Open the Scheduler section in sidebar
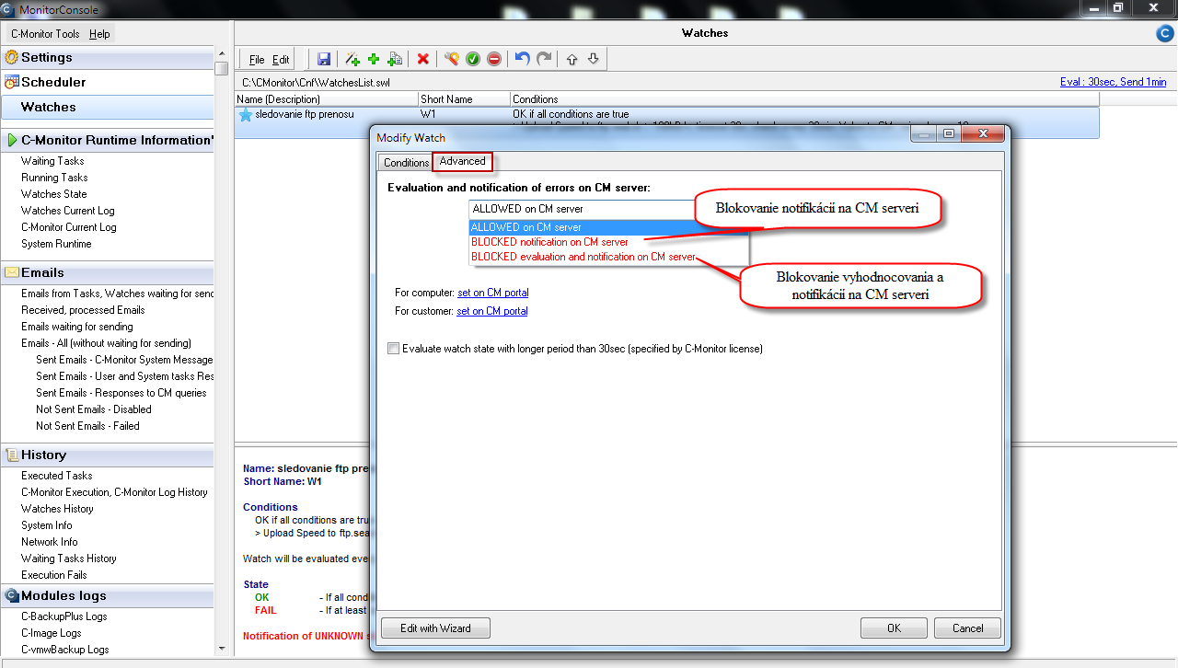 [x=107, y=82]
